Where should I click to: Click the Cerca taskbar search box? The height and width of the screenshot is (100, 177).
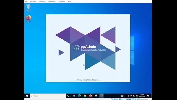pyautogui.click(x=48, y=96)
